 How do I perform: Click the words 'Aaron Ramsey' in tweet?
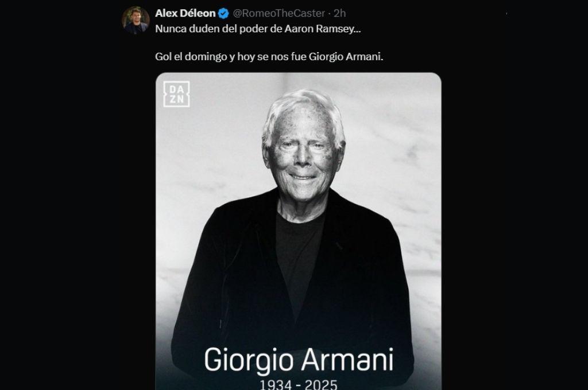pos(319,29)
